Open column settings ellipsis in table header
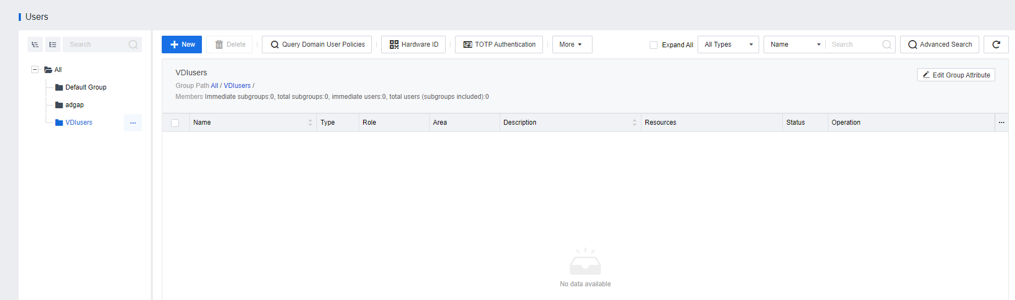Image resolution: width=1015 pixels, height=300 pixels. [1001, 123]
